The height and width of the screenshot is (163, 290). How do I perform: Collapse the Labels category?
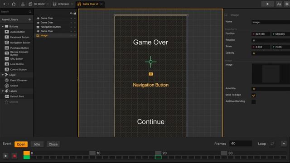[x=3, y=91]
